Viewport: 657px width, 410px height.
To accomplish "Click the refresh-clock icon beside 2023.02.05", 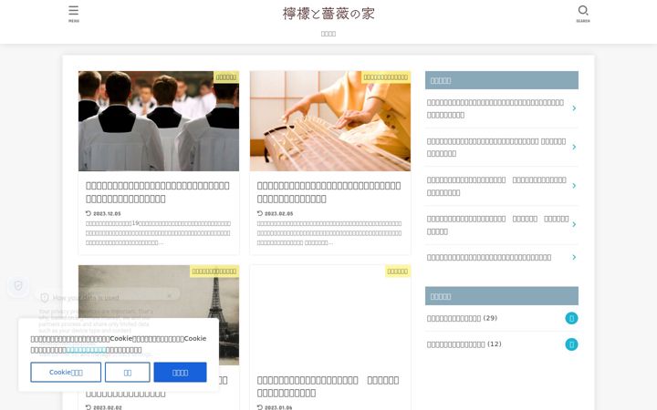I will pyautogui.click(x=260, y=213).
